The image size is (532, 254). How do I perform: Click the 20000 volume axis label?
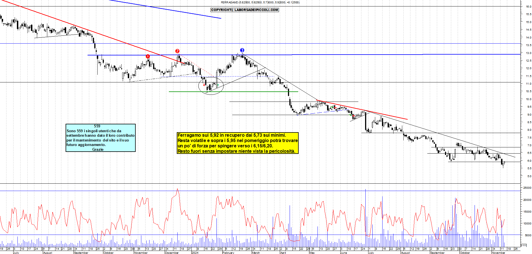coord(527,200)
